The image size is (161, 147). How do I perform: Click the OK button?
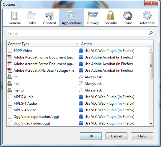(x=91, y=136)
